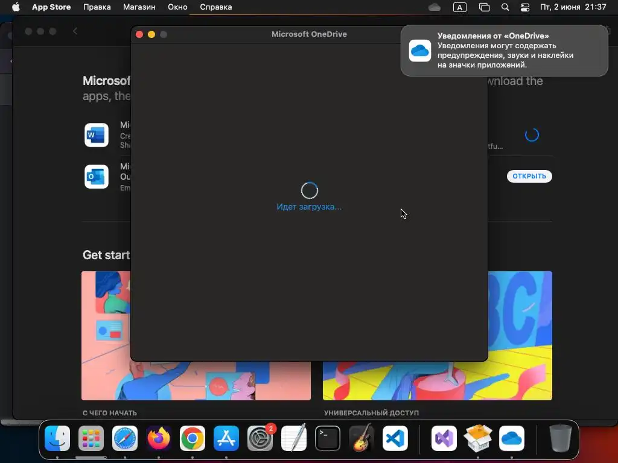Click the ОТКРЫТЬ button for Outlook
The height and width of the screenshot is (463, 618).
coord(529,176)
